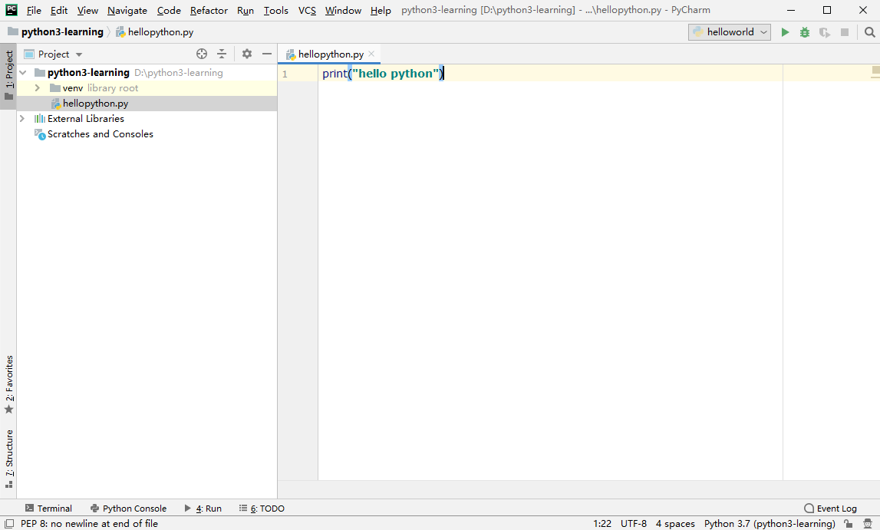Open Project panel gear settings
This screenshot has height=530, width=880.
[x=247, y=54]
